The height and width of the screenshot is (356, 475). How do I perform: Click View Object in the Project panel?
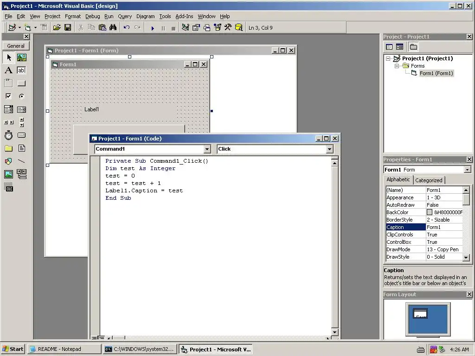point(399,47)
